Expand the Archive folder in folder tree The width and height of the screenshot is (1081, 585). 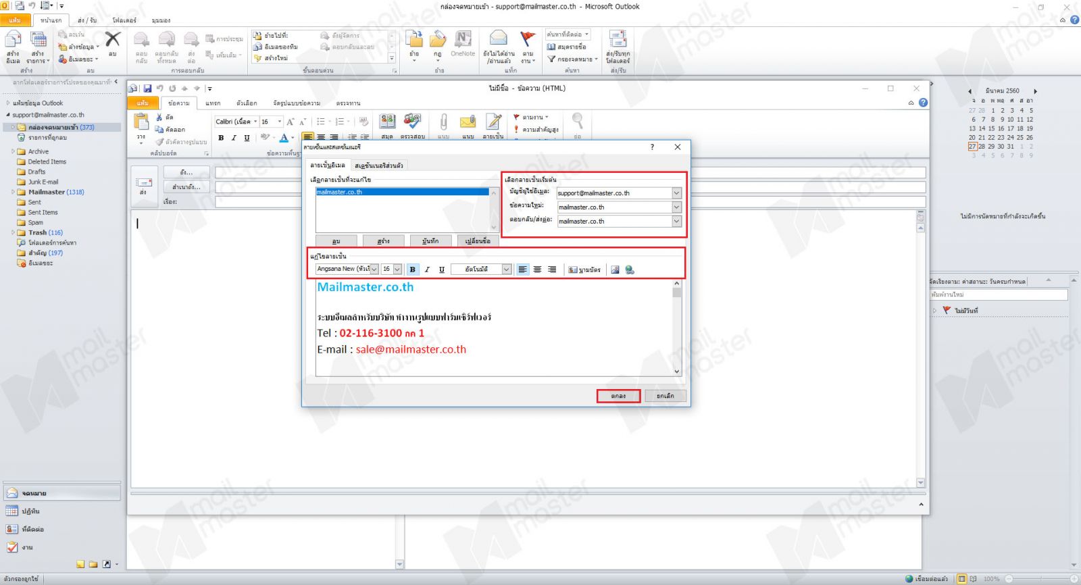tap(13, 151)
